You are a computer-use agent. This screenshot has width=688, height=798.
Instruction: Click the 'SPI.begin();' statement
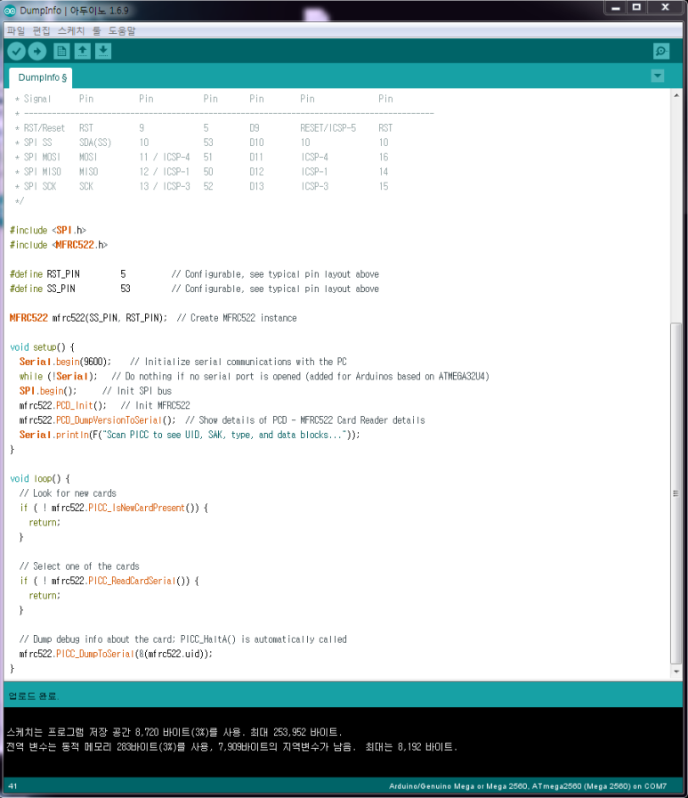click(48, 391)
